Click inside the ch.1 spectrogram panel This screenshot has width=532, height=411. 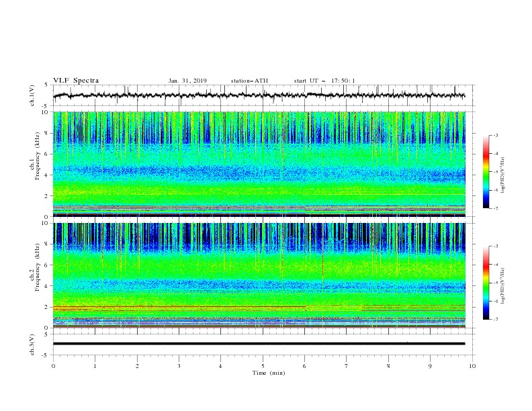pos(259,164)
